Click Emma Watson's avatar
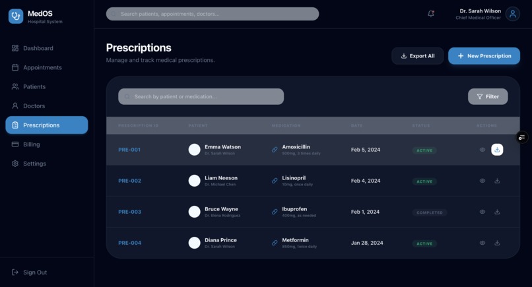This screenshot has width=532, height=287. point(195,150)
